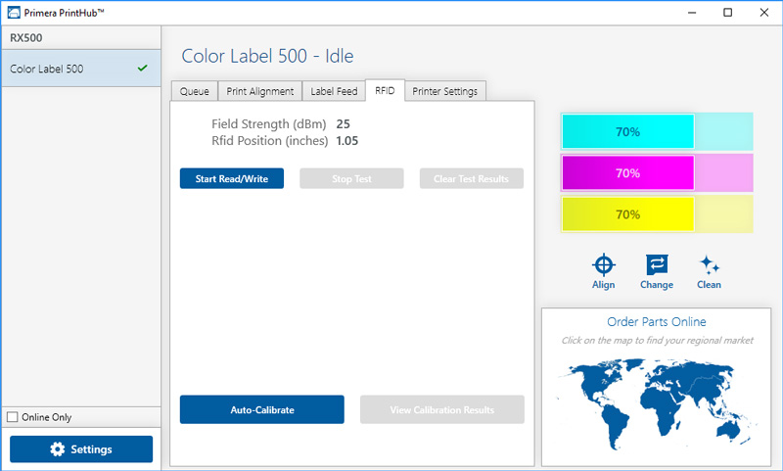This screenshot has height=471, width=783.
Task: Open the Print Alignment tab
Action: point(260,91)
